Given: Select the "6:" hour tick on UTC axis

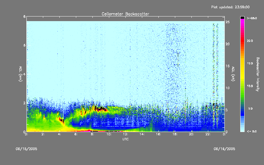Looking at the screenshot, I should point(76,134).
